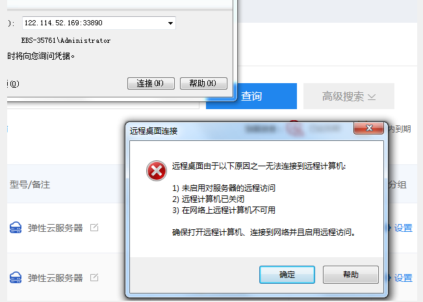Click edit icon beside second 弹性云服务器
Image resolution: width=423 pixels, height=302 pixels.
click(x=94, y=277)
